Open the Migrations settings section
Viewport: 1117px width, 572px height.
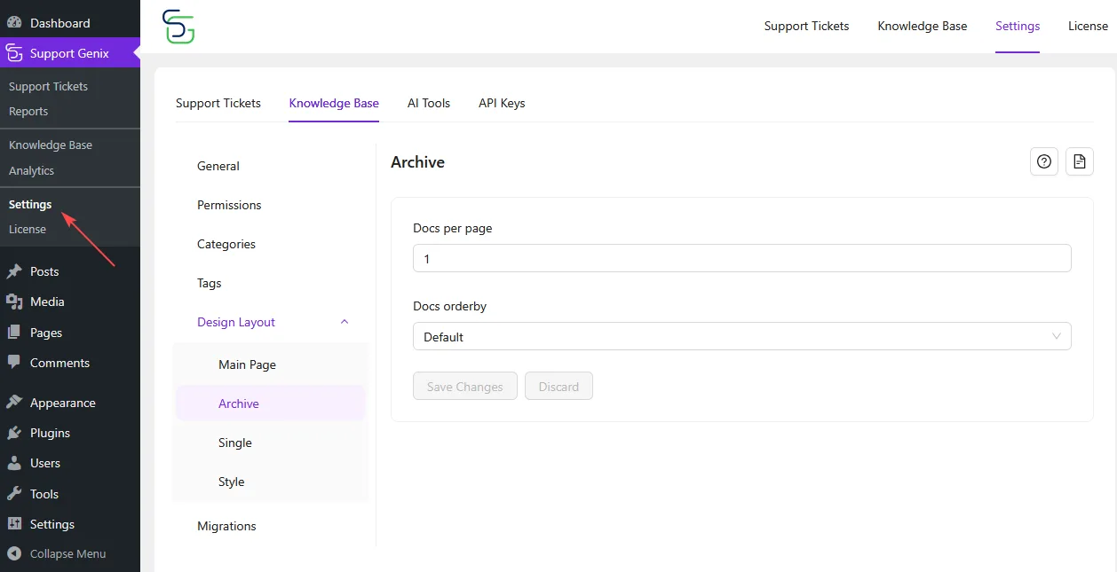pos(226,526)
